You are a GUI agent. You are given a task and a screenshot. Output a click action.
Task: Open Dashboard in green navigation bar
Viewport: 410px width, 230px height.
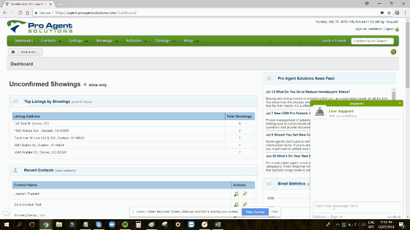(x=24, y=41)
